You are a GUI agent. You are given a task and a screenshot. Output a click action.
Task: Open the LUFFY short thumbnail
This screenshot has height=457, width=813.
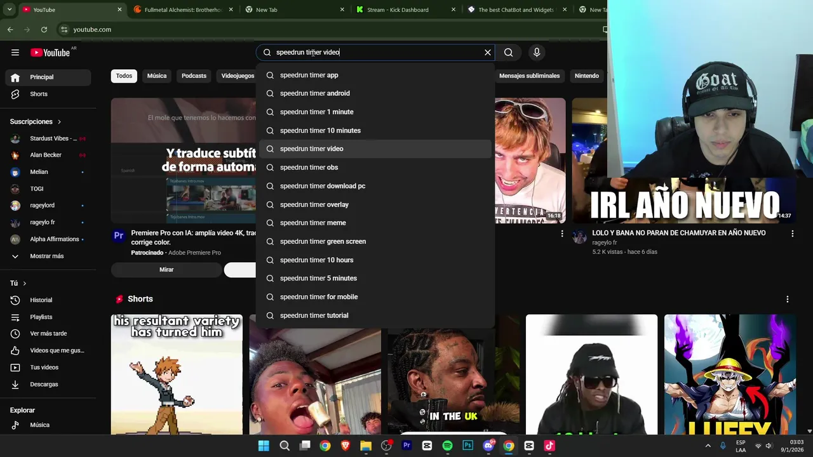pyautogui.click(x=730, y=374)
